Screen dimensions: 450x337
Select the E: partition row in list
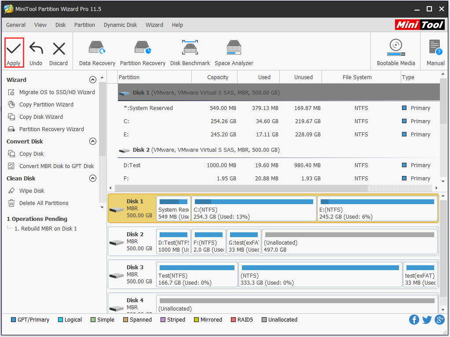pos(279,134)
